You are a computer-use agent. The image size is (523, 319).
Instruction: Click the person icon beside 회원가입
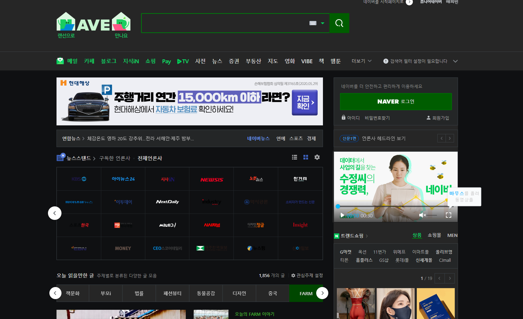(x=428, y=118)
